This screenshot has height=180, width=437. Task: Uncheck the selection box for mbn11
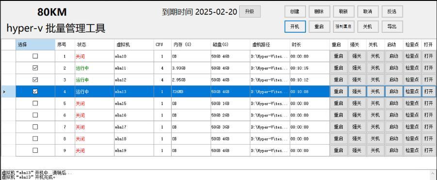pos(35,68)
